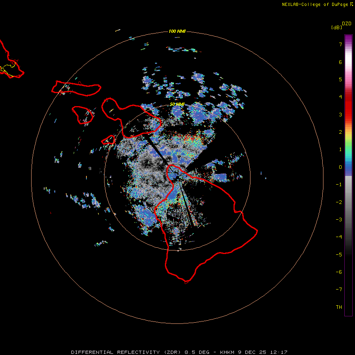Click the blue zero-dB band of the color bar
Viewport: 355px width, 355px height.
click(x=348, y=169)
